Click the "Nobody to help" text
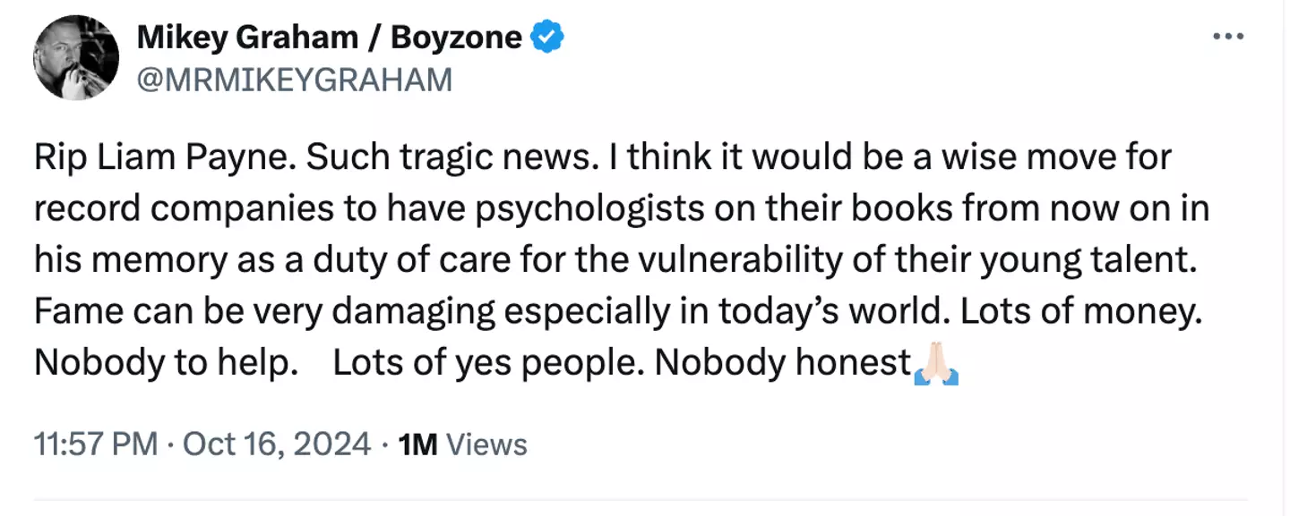Image resolution: width=1290 pixels, height=516 pixels. pos(166,364)
